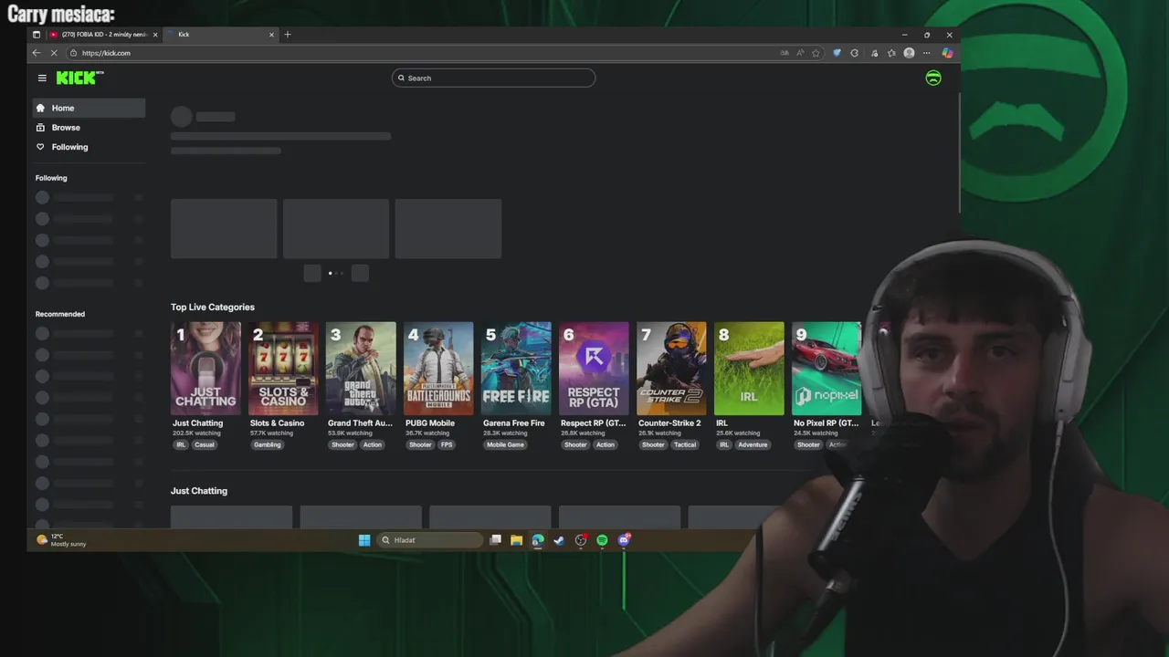The height and width of the screenshot is (657, 1169).
Task: Click the 202.5K watching text under Just Chatting
Action: [x=196, y=433]
